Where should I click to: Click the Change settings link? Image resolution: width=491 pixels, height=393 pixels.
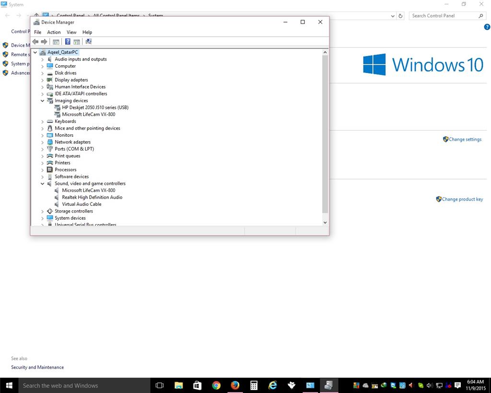(465, 140)
